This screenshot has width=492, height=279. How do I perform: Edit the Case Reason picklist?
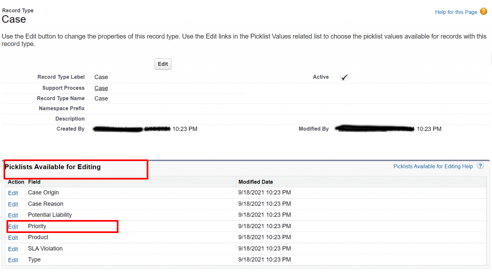[x=13, y=204]
